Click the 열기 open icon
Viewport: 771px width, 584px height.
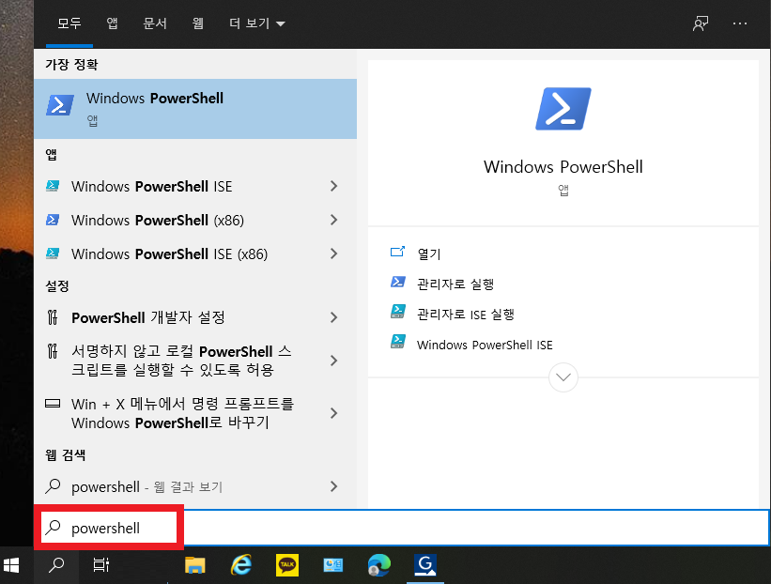398,252
